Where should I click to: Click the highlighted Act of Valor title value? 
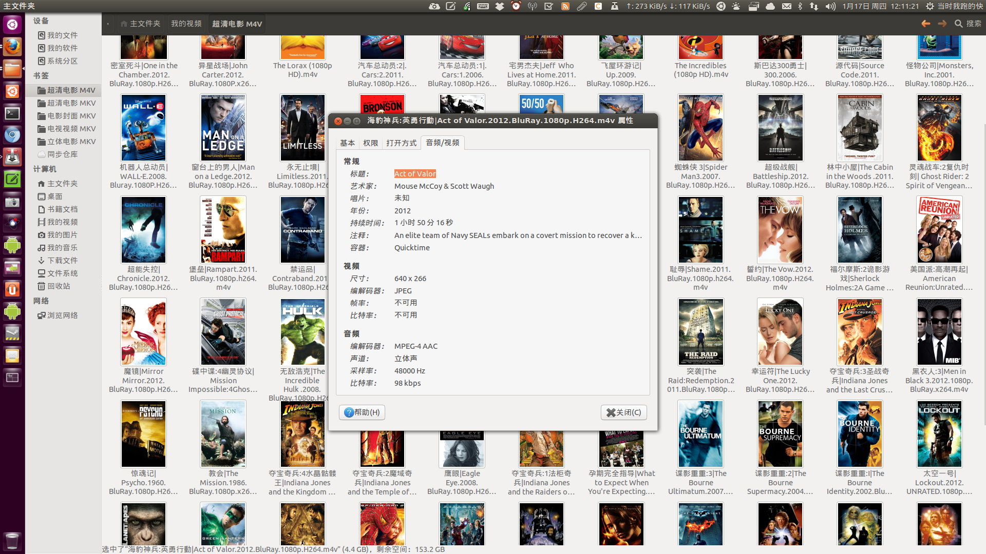point(415,174)
